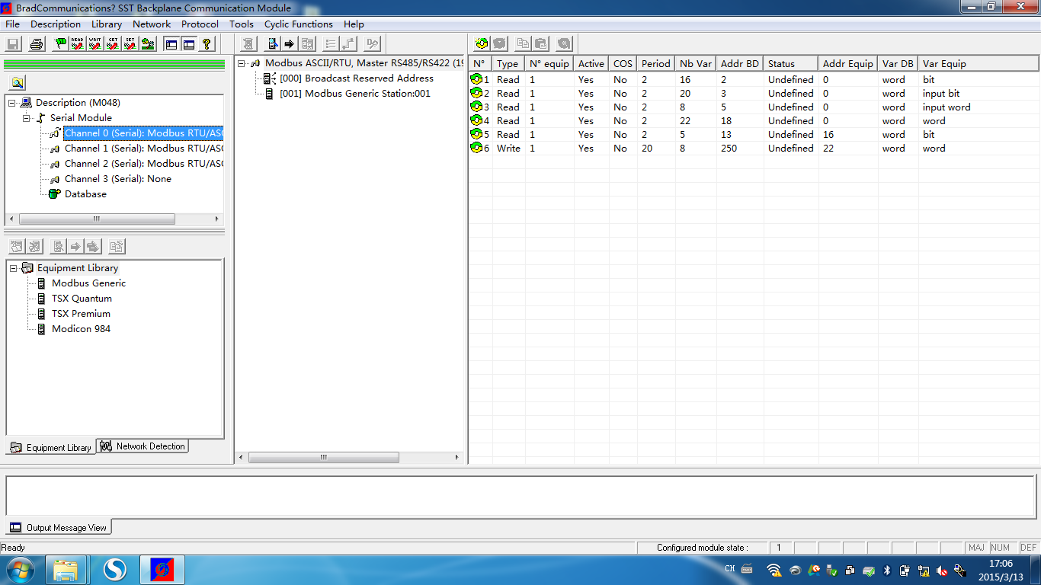Select Channel 3 (Serial): None item
The height and width of the screenshot is (585, 1041).
[118, 179]
